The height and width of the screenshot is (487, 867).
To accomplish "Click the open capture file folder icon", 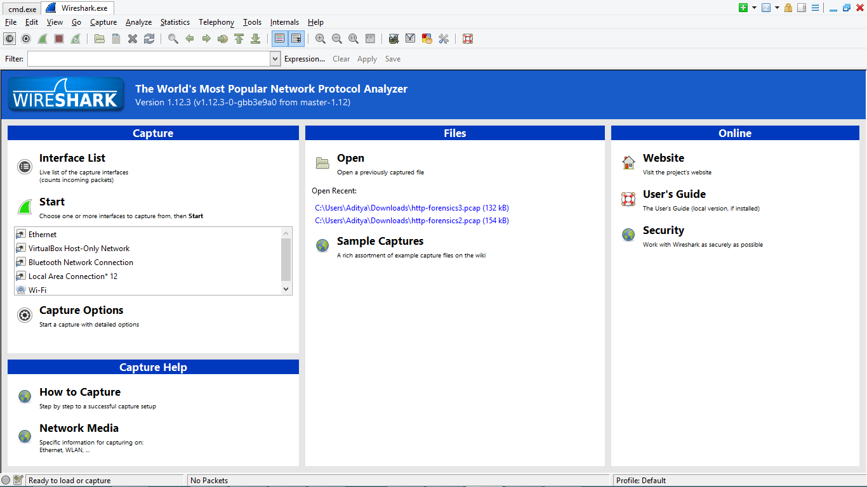I will tap(100, 39).
